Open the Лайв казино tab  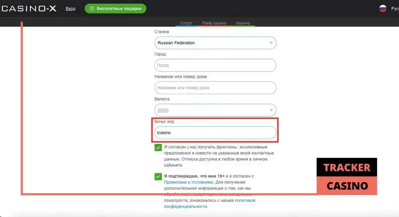214,23
